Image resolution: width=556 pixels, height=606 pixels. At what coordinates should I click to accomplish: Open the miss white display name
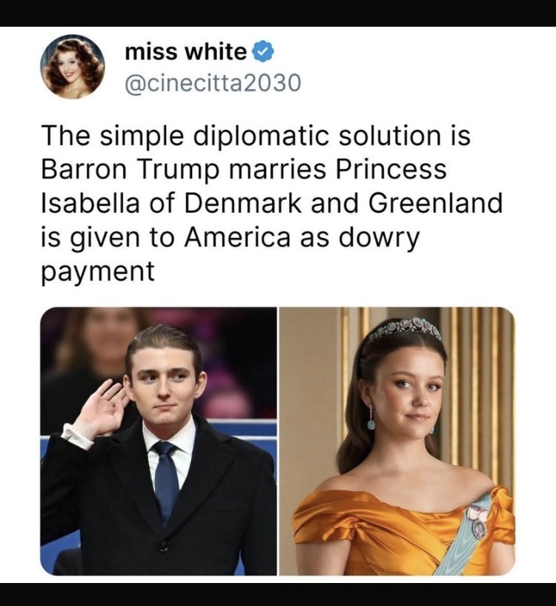[x=186, y=52]
